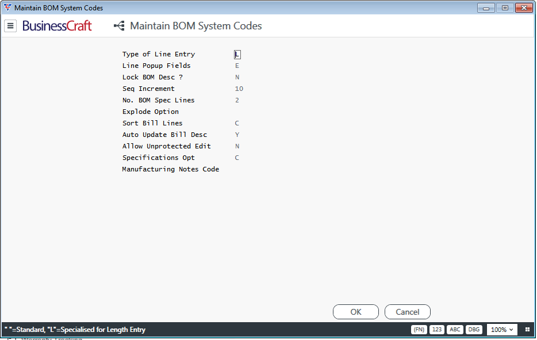The image size is (537, 340).
Task: Click the Lock BOM Desc ? label
Action: point(153,78)
